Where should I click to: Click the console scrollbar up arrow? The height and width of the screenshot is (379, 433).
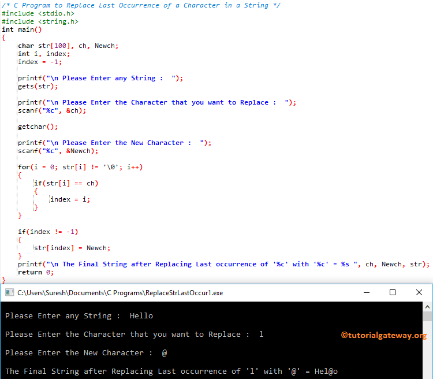click(427, 307)
